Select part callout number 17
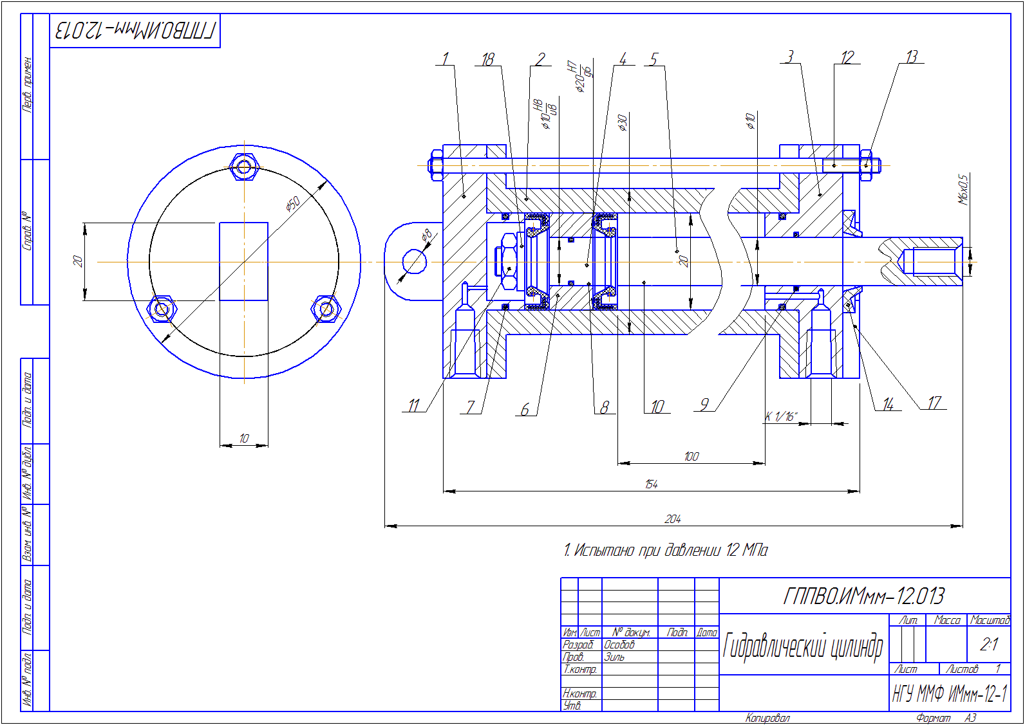Viewport: 1025px width, 725px height. (x=934, y=403)
